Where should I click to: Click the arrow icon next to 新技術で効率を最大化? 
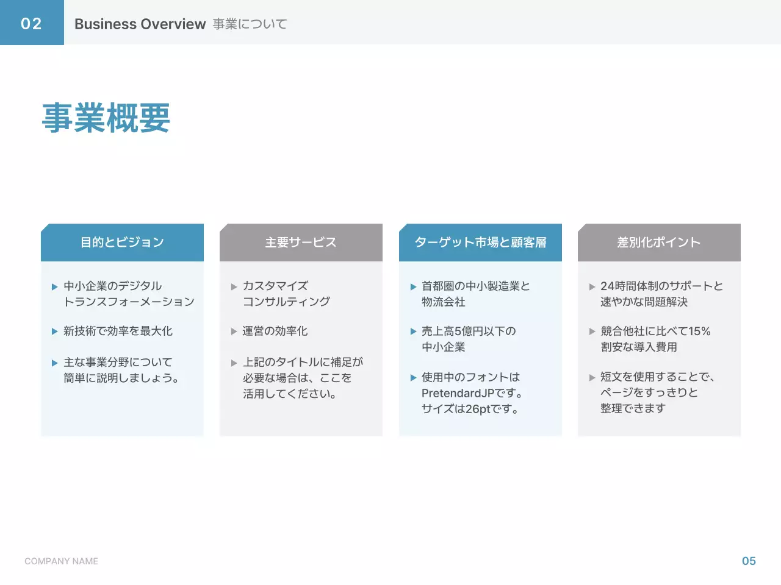pos(54,331)
